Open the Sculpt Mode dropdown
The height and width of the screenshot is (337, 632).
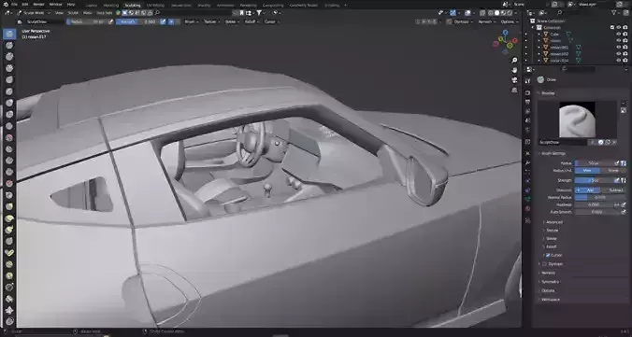(x=34, y=13)
